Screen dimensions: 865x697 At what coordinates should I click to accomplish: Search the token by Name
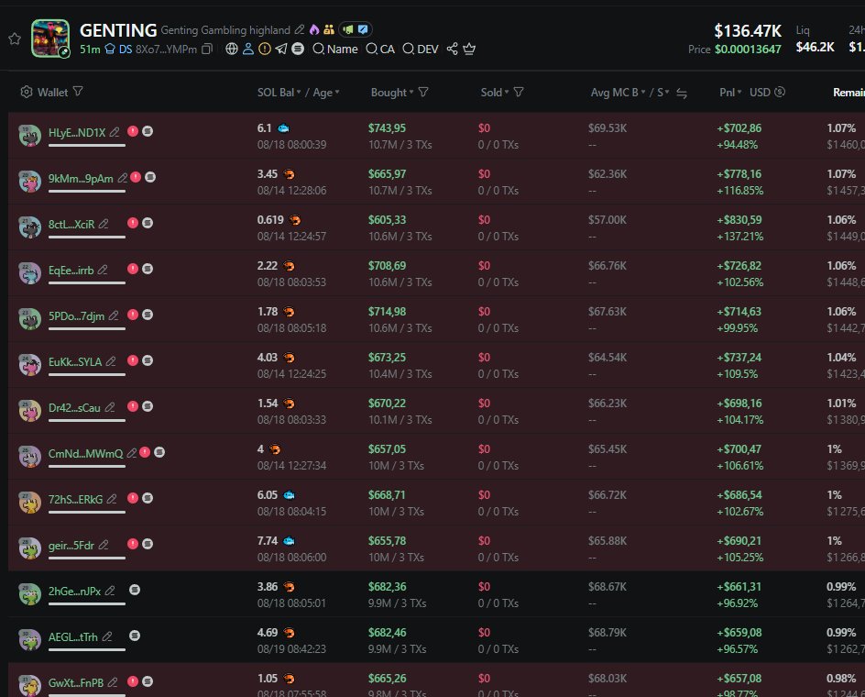pyautogui.click(x=335, y=50)
